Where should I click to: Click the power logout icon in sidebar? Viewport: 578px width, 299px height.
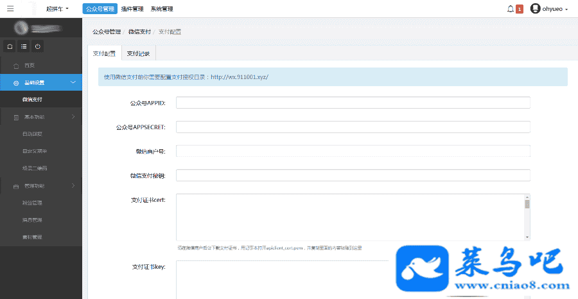click(x=38, y=46)
